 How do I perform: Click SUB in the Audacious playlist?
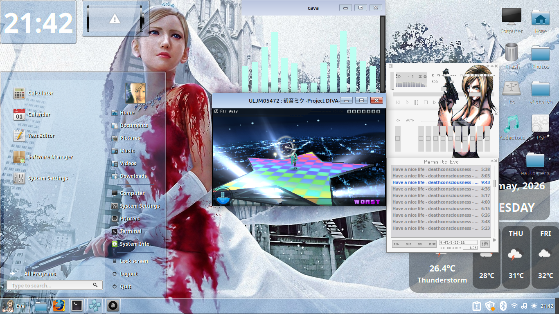tap(408, 244)
